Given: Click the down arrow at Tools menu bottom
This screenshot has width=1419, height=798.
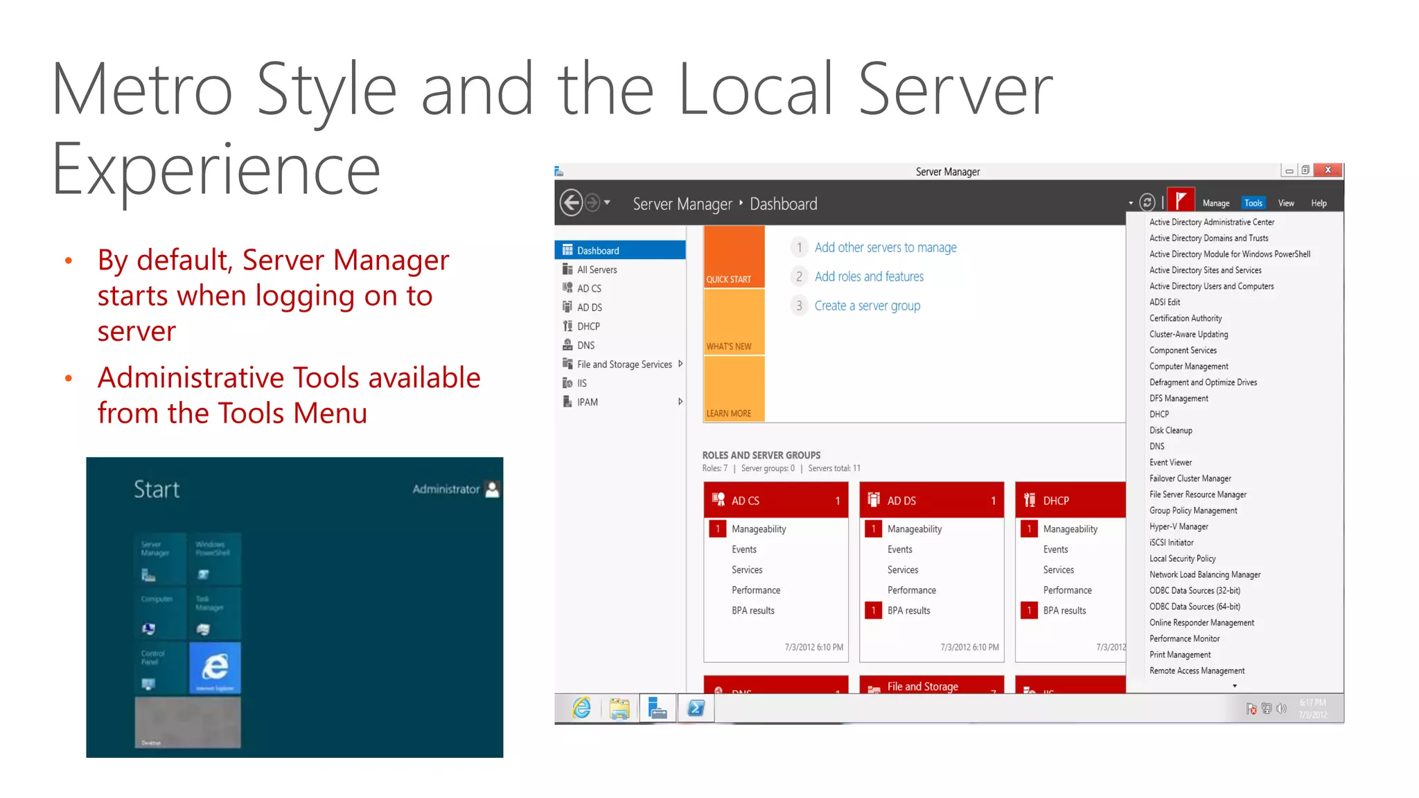Looking at the screenshot, I should [x=1235, y=686].
